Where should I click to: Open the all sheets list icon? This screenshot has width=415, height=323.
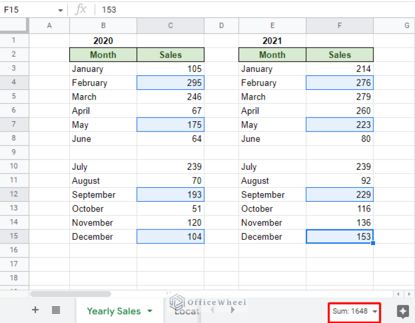click(x=56, y=310)
